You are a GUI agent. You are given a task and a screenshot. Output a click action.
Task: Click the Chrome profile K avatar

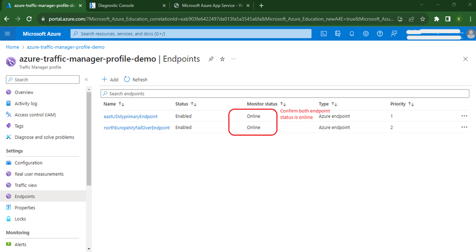tap(459, 19)
